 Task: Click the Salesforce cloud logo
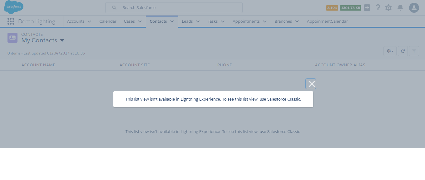click(13, 7)
